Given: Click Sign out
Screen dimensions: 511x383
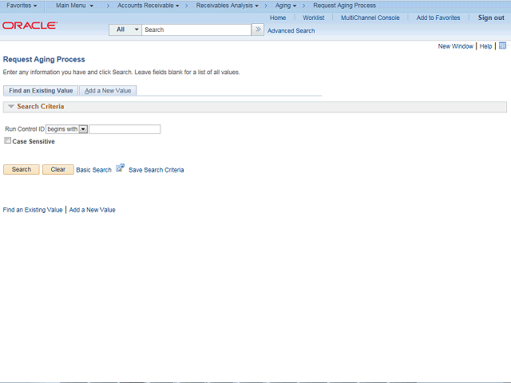Looking at the screenshot, I should (491, 18).
